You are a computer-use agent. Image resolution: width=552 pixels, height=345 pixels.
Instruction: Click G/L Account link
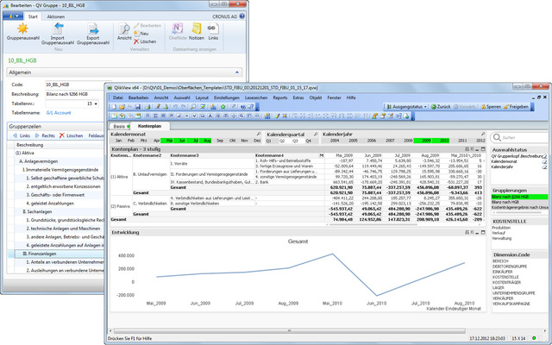tap(59, 113)
